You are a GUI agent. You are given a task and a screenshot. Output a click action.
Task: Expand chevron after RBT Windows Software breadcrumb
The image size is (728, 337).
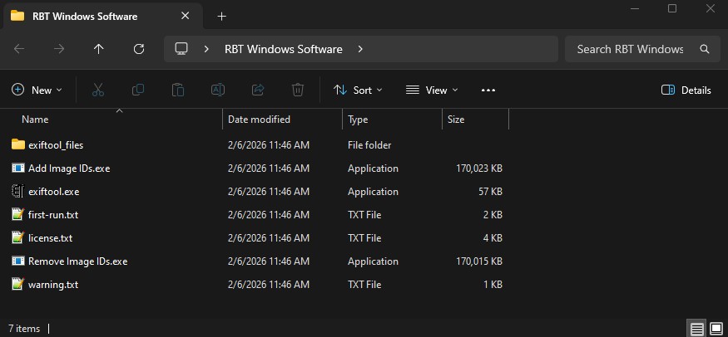point(360,49)
